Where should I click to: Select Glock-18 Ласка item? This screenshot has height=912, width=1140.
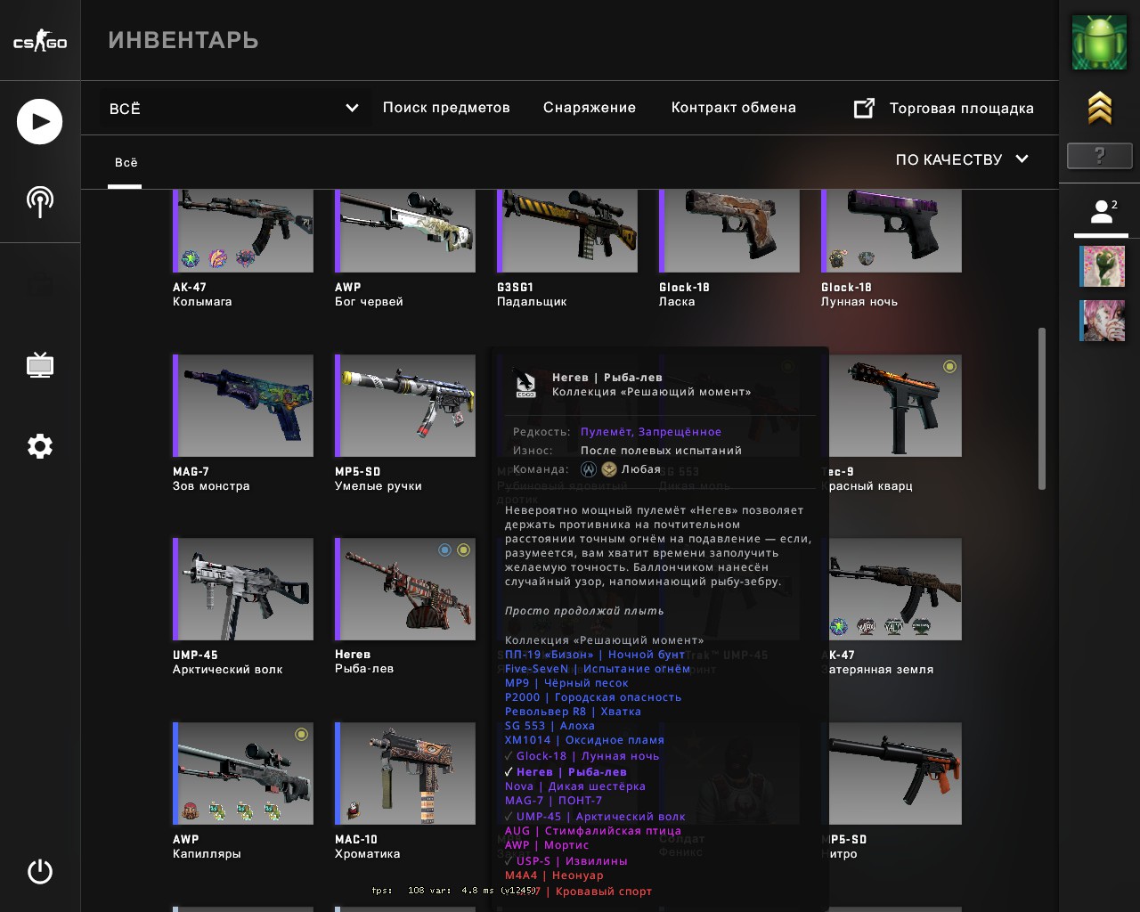click(729, 231)
